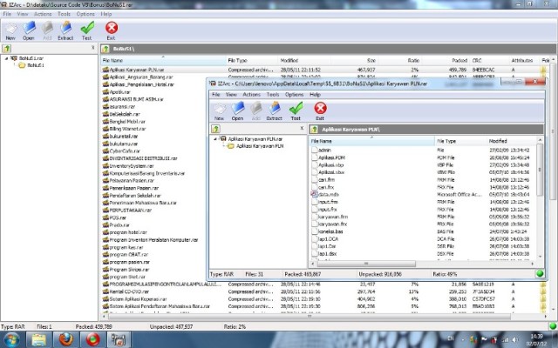Open Help menu in front IZArc window
The width and height of the screenshot is (558, 348).
pos(315,95)
